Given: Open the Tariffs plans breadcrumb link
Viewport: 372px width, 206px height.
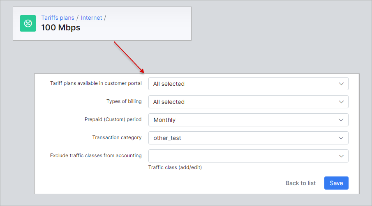Looking at the screenshot, I should click(58, 18).
